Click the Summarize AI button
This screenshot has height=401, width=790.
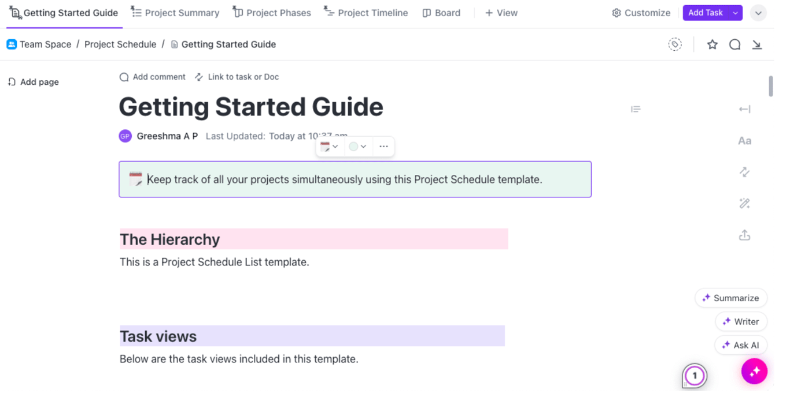coord(730,298)
